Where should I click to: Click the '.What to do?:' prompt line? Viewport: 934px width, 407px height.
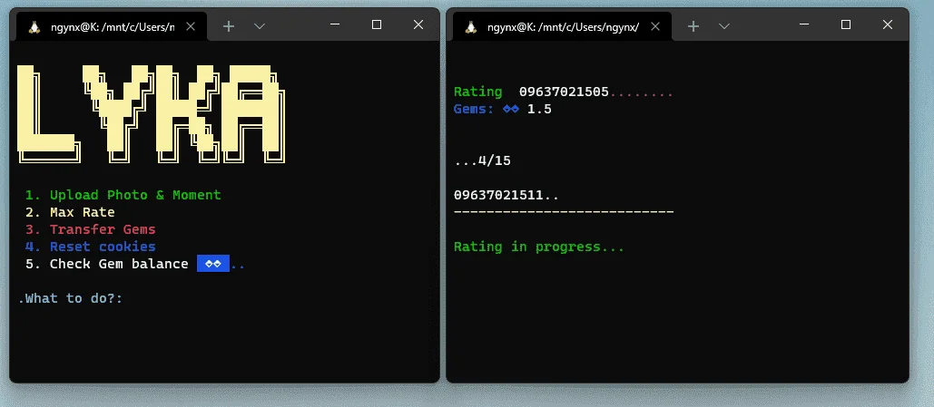coord(70,298)
